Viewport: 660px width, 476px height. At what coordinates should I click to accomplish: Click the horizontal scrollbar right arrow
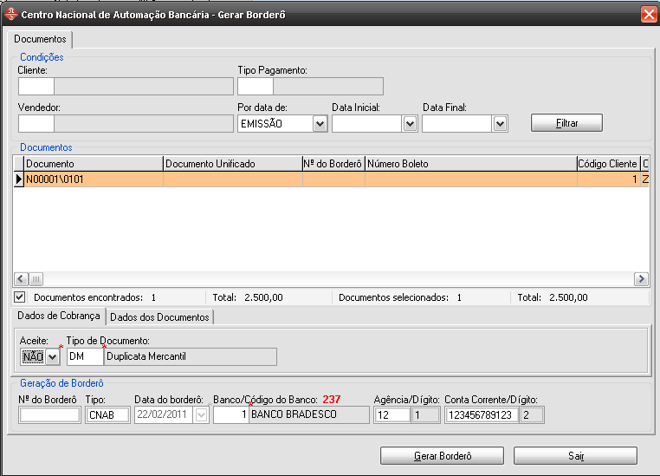click(x=641, y=279)
